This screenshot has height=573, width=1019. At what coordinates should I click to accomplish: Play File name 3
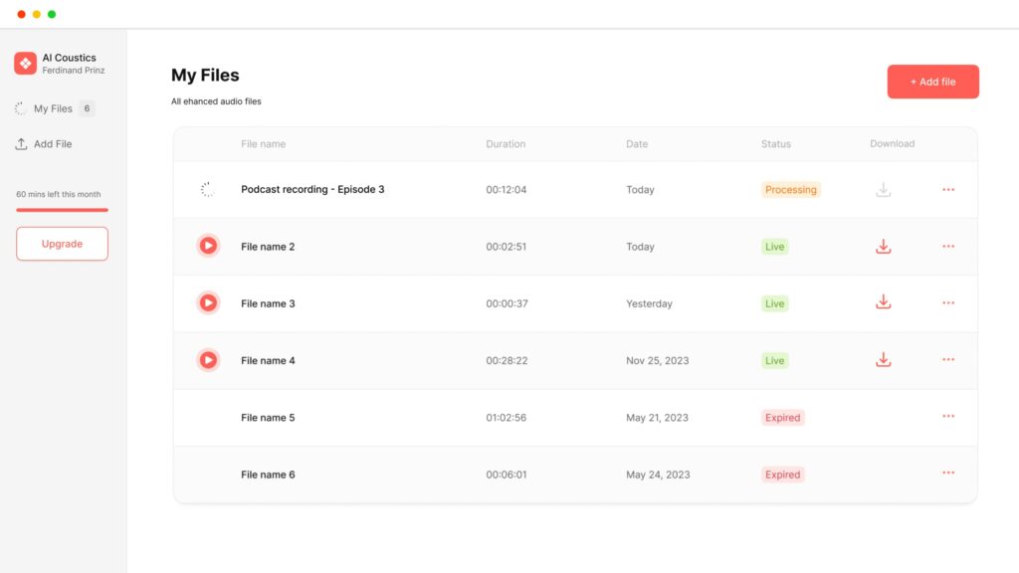208,302
